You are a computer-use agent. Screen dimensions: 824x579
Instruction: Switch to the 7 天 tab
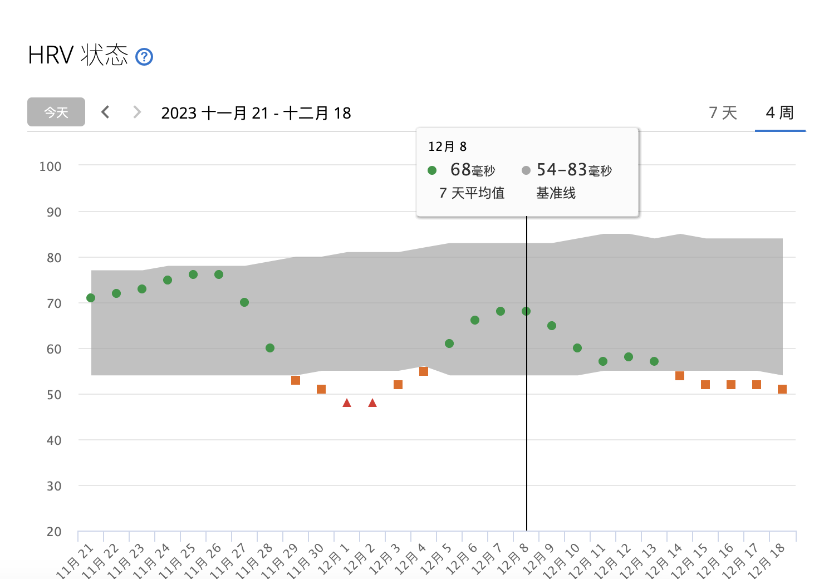tap(723, 113)
